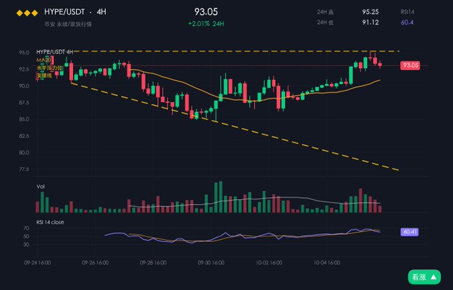The width and height of the screenshot is (453, 290).
Task: Click the 09-28 16:00 time axis label
Action: pyautogui.click(x=153, y=263)
